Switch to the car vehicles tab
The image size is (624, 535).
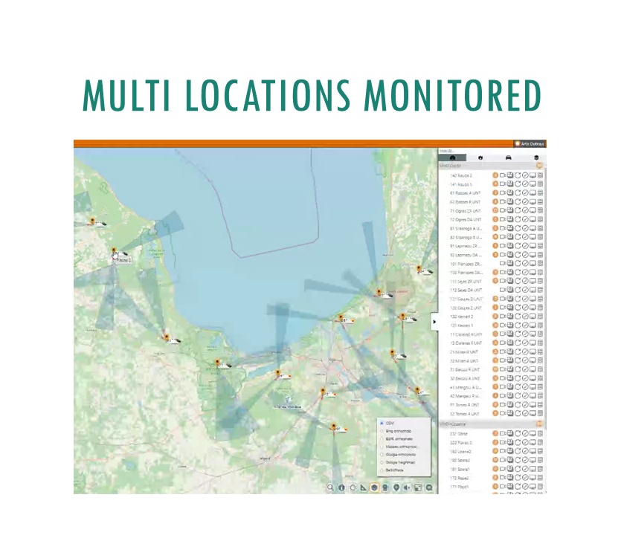click(508, 158)
